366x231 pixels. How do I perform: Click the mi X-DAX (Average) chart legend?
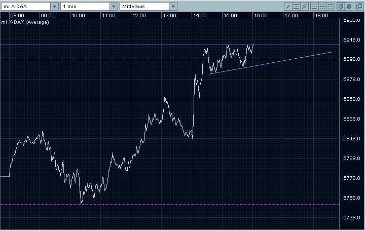tap(25, 22)
